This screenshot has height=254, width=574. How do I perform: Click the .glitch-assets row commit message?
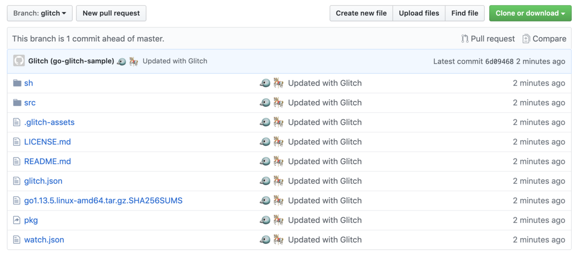325,122
